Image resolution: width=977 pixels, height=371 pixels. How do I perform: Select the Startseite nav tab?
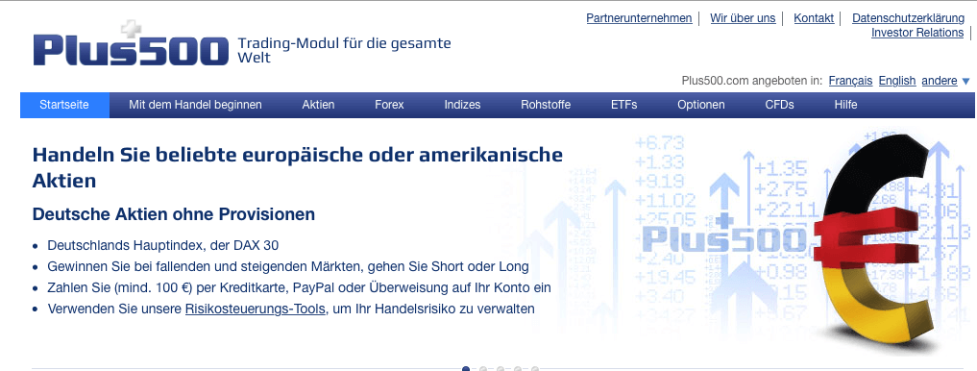coord(64,105)
